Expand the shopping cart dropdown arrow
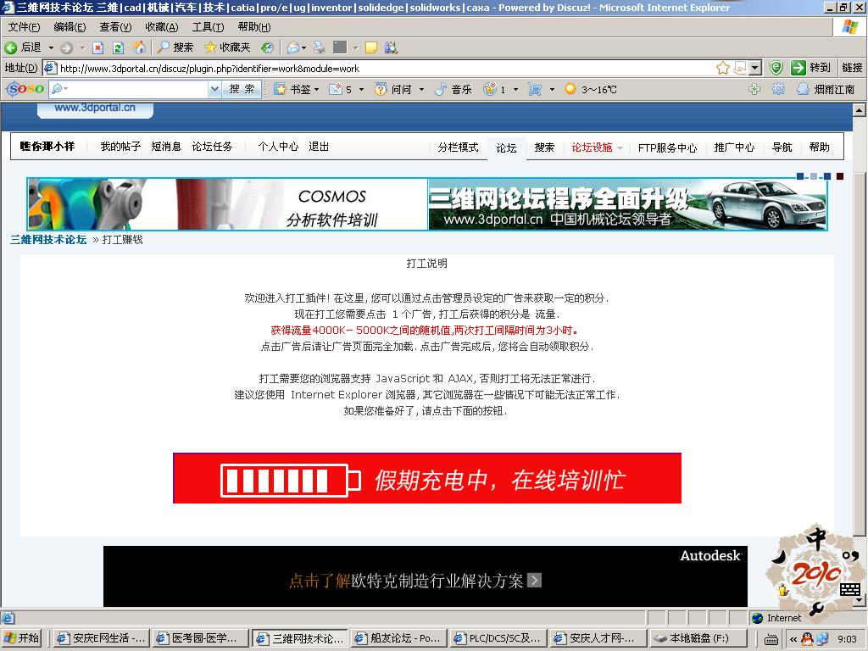The image size is (868, 651). (552, 89)
